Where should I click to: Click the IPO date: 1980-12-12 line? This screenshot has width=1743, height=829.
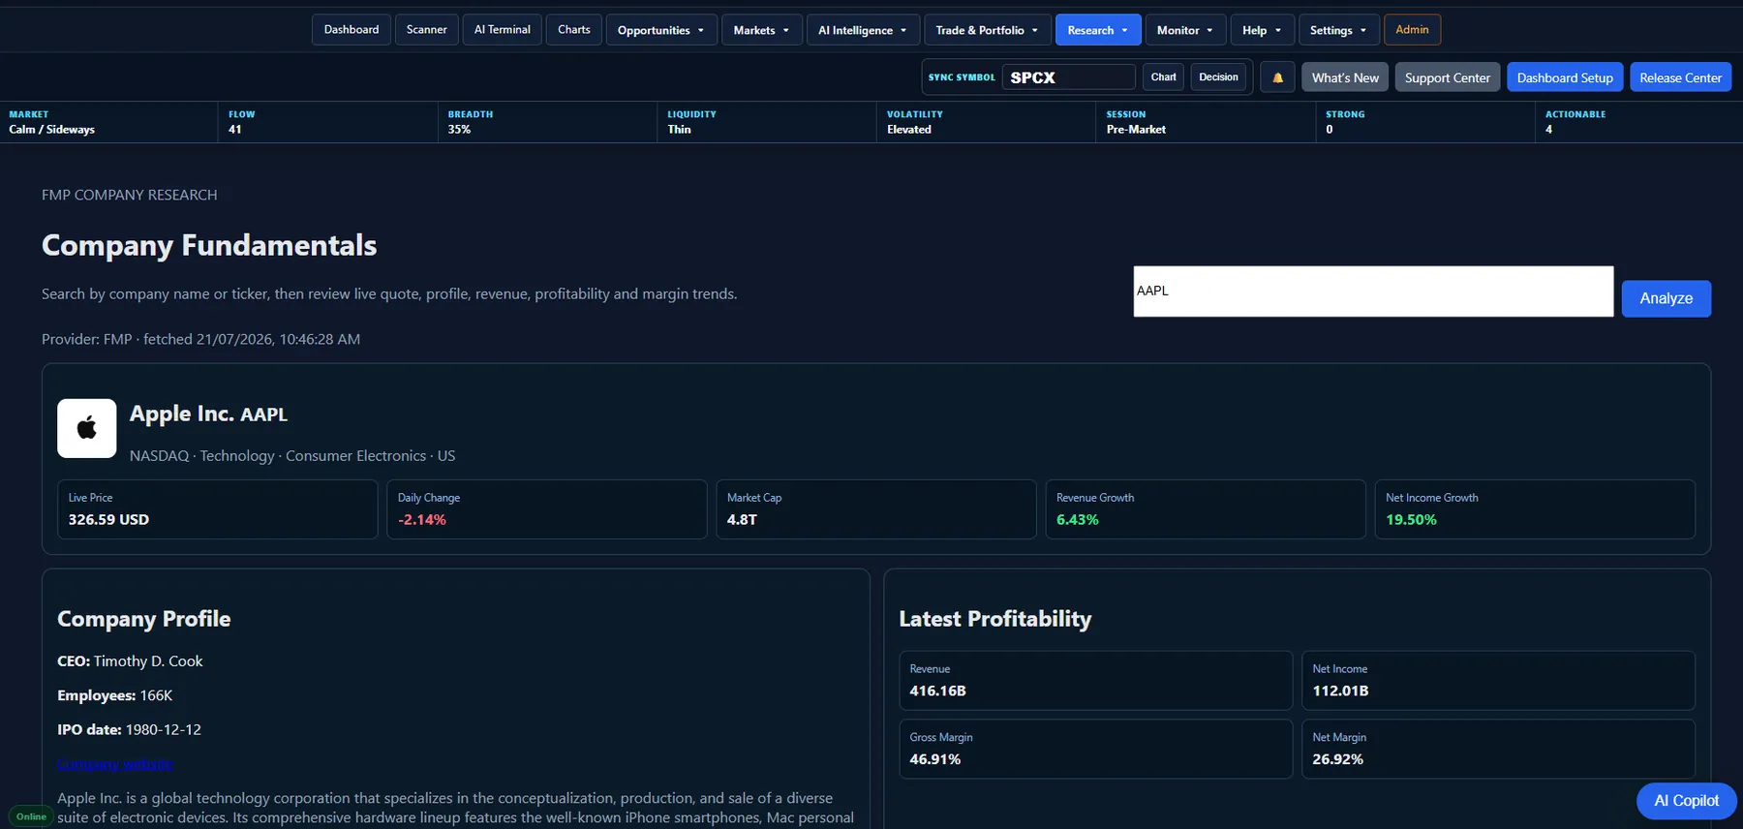pyautogui.click(x=129, y=729)
